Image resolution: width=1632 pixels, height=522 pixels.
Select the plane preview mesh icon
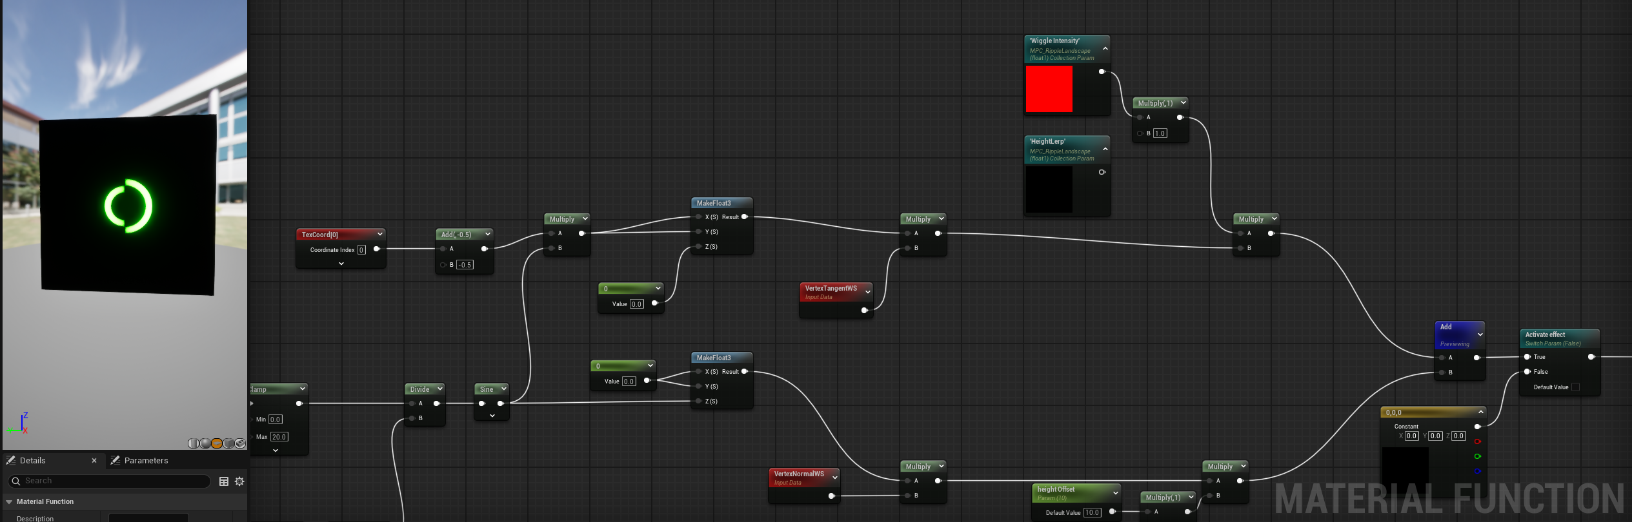pos(217,443)
